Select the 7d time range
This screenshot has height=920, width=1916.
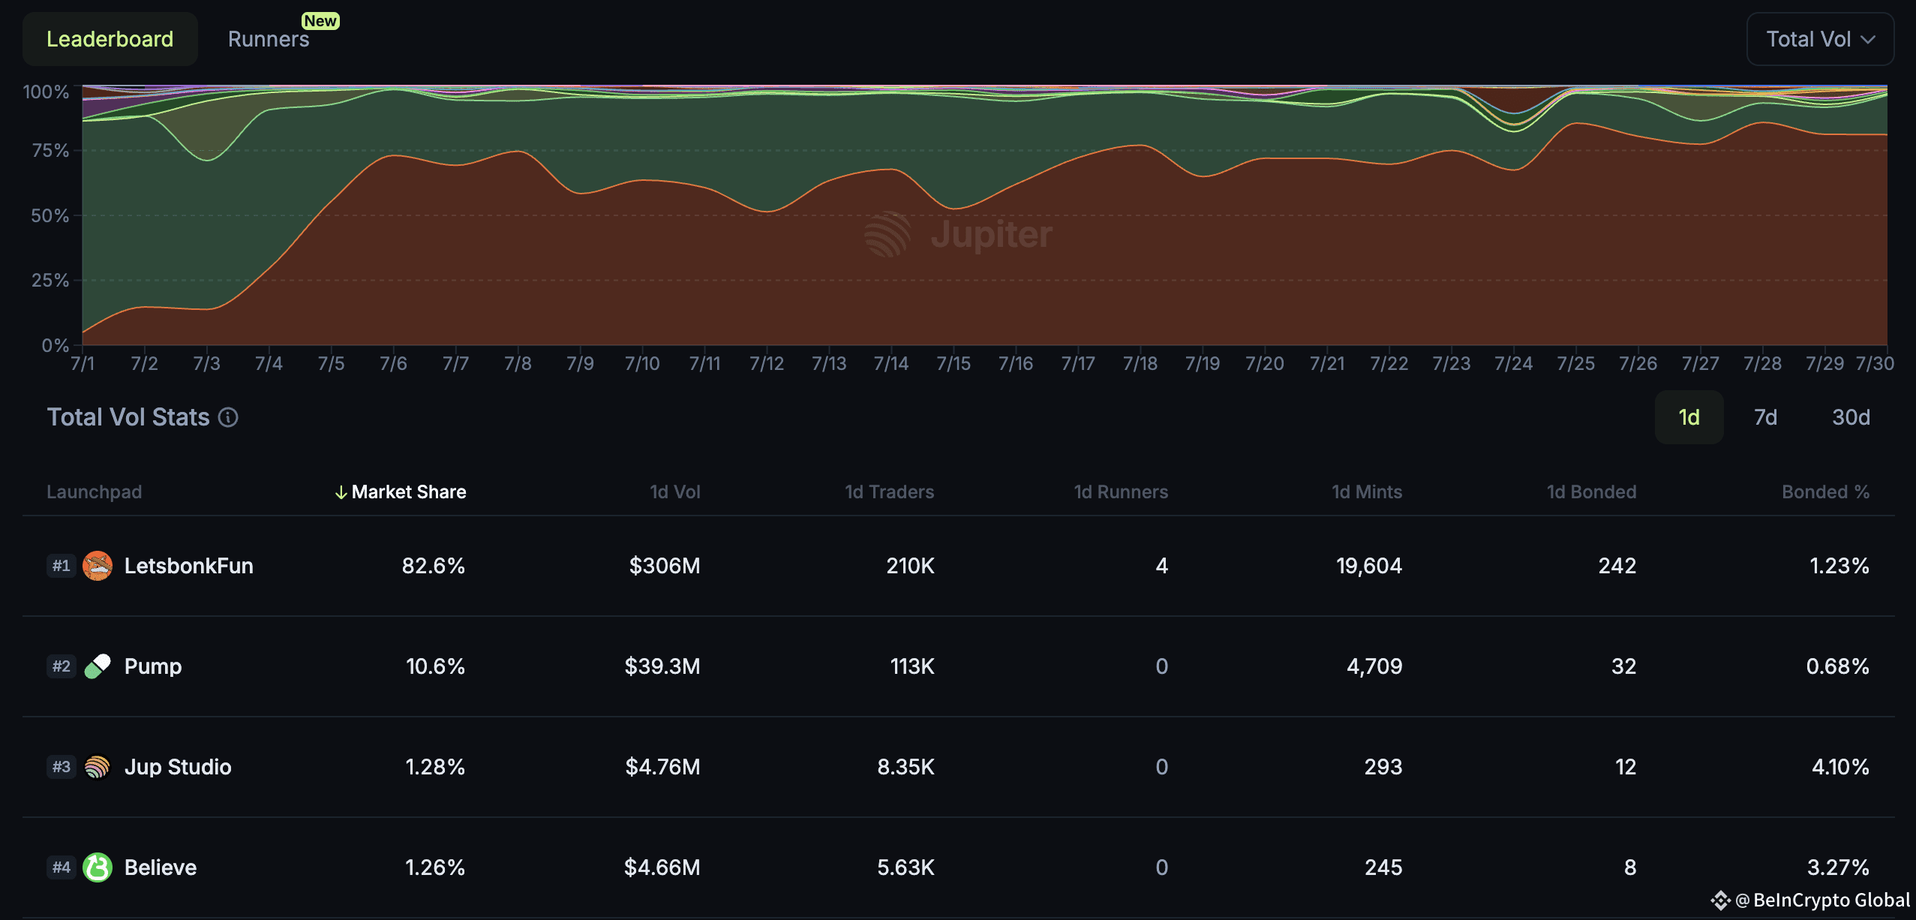pyautogui.click(x=1766, y=417)
